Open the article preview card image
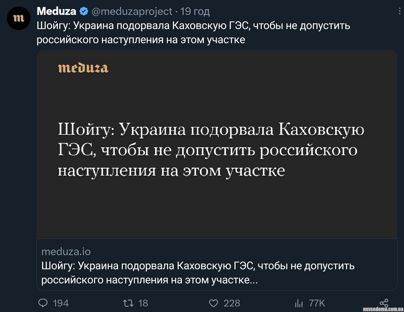The height and width of the screenshot is (312, 404). (x=217, y=144)
